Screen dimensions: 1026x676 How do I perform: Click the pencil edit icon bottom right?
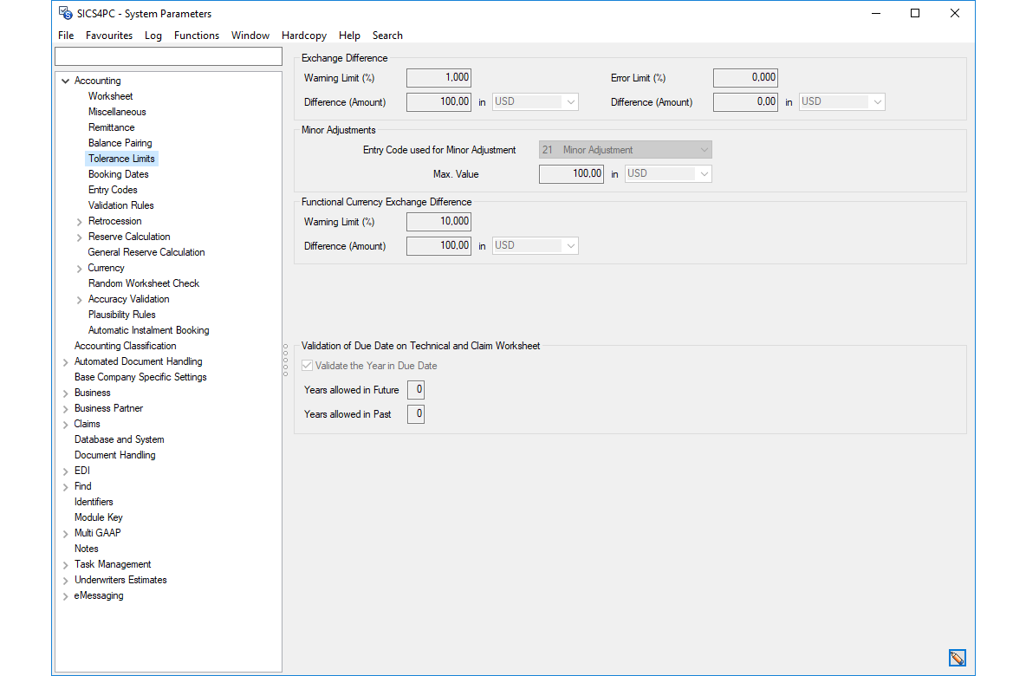(x=957, y=657)
